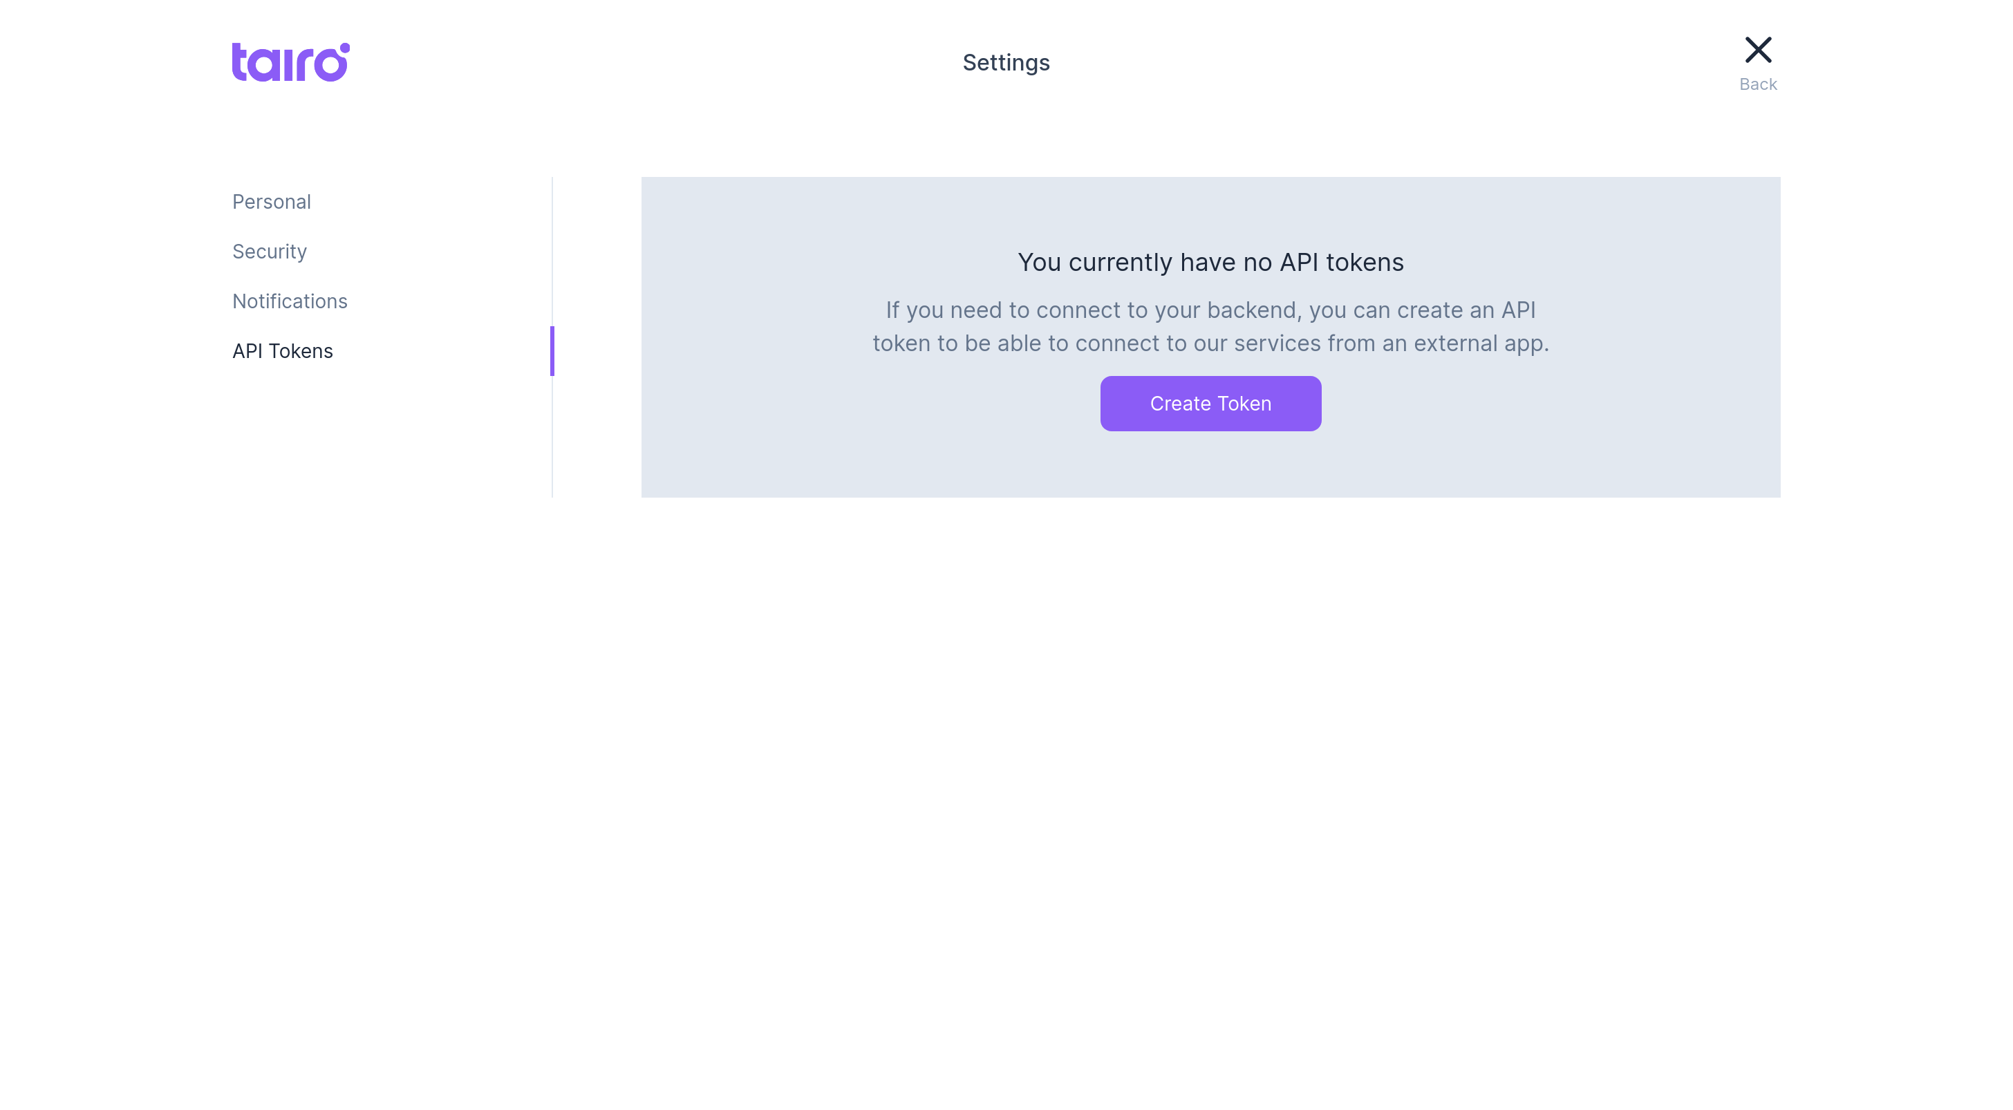2013x1110 pixels.
Task: Select the API Tokens section
Action: pyautogui.click(x=282, y=350)
